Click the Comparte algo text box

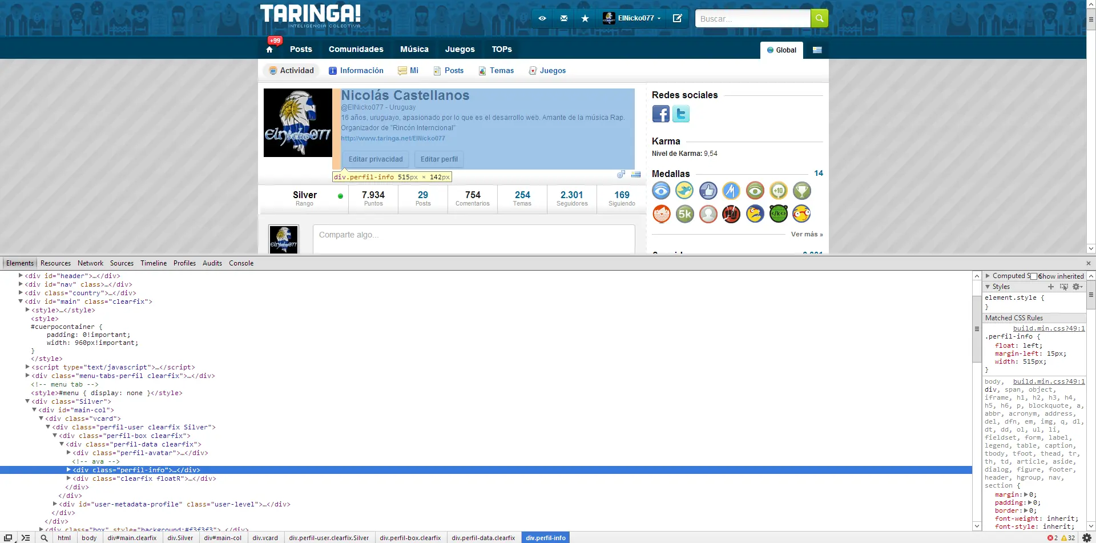tap(474, 239)
